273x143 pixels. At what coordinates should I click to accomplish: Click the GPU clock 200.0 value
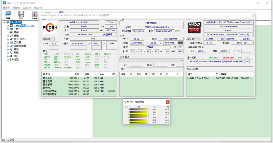coord(201,51)
